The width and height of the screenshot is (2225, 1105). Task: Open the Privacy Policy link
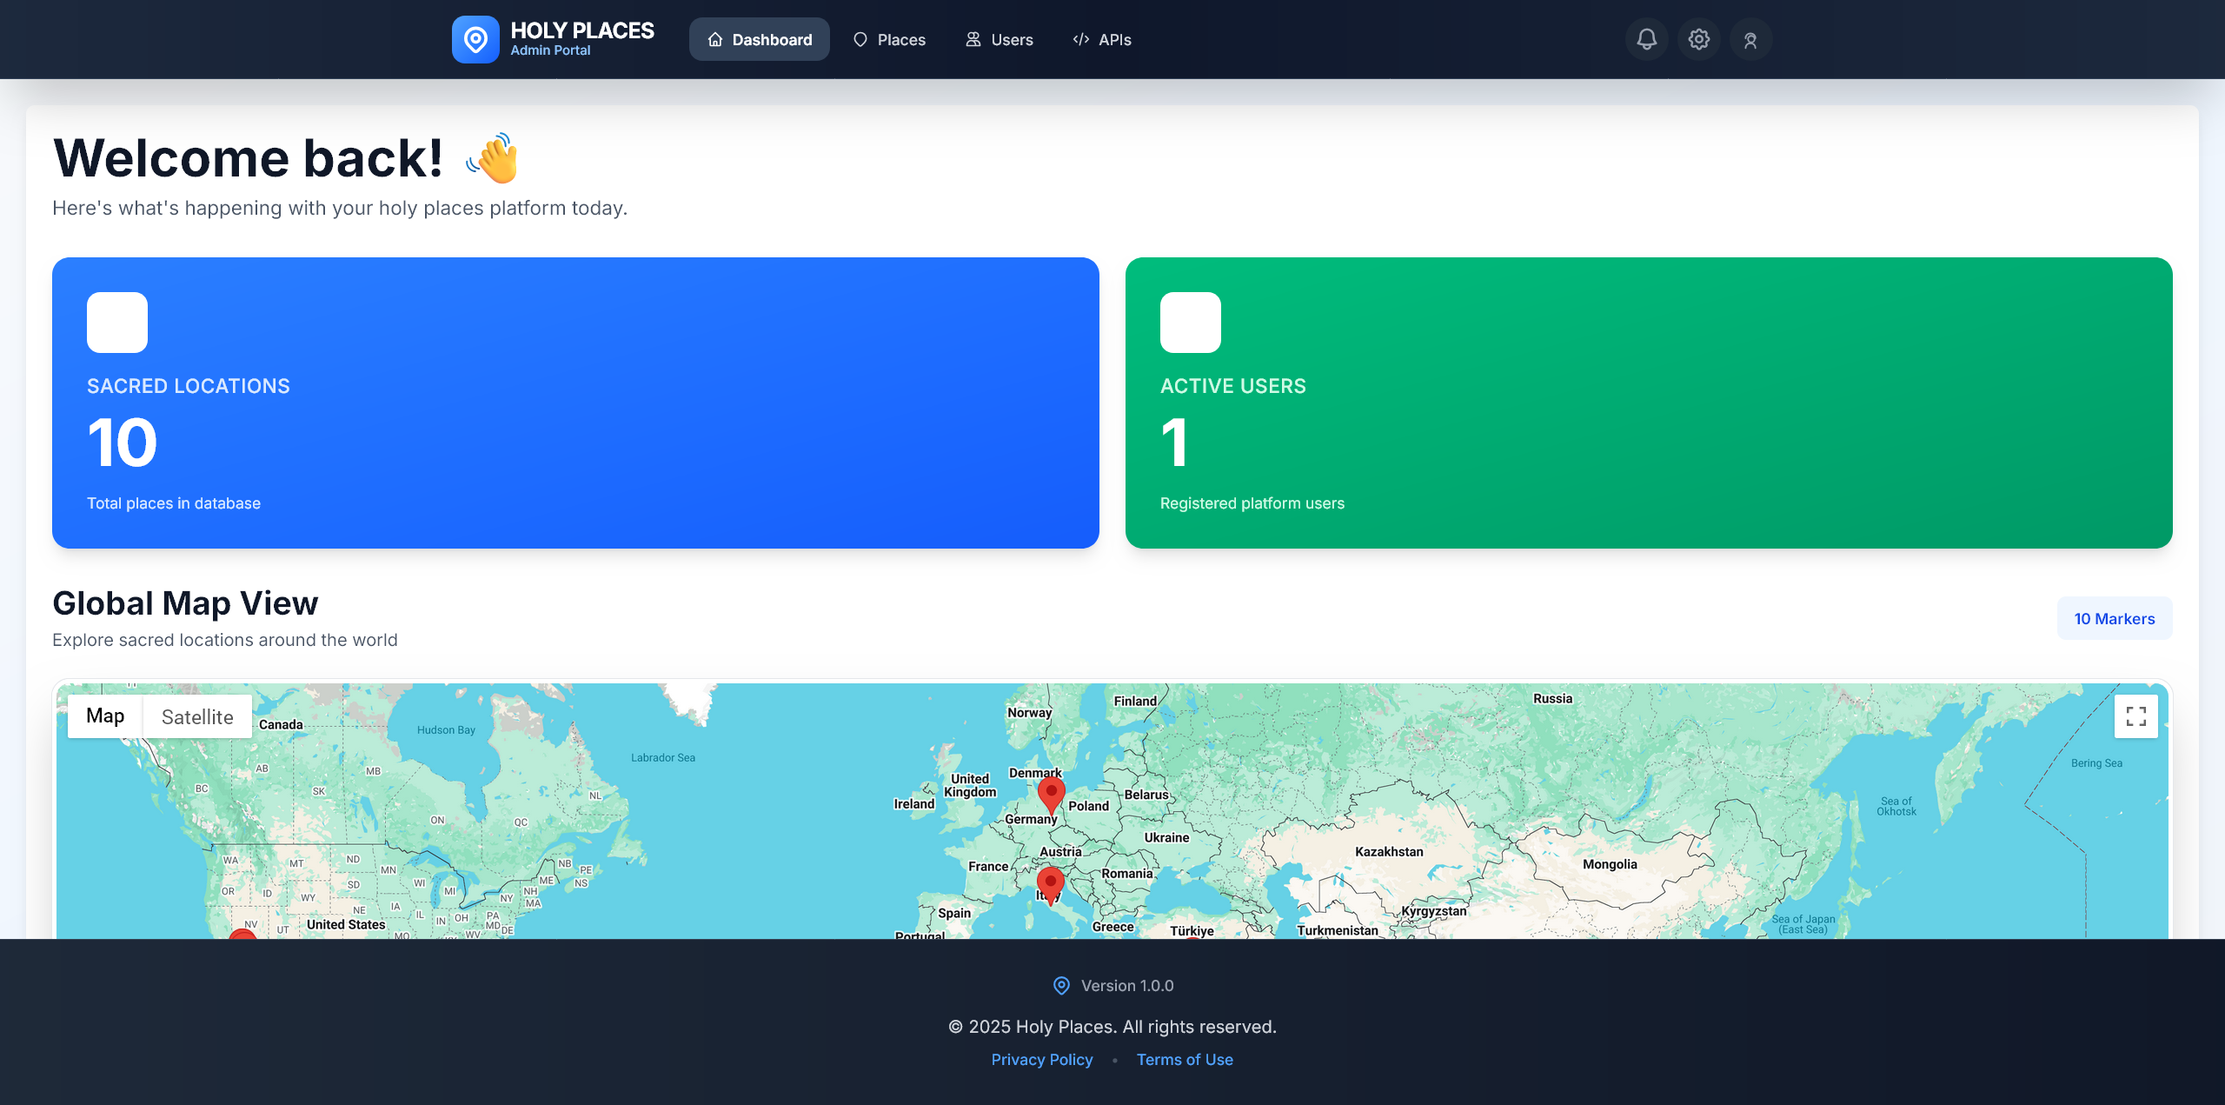click(1041, 1059)
